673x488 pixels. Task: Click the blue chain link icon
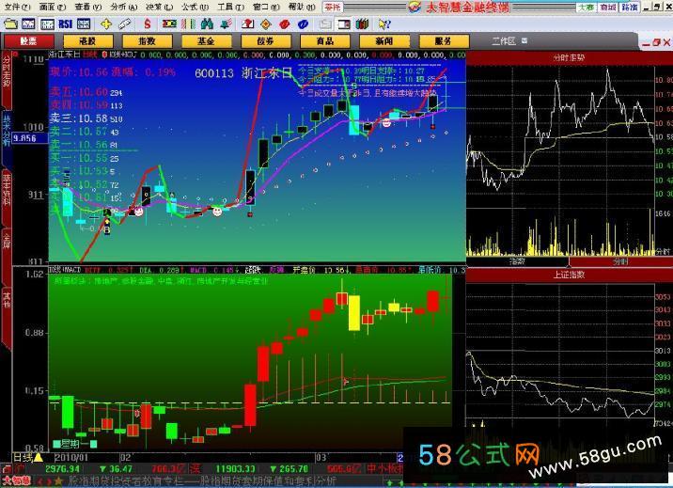pyautogui.click(x=303, y=24)
